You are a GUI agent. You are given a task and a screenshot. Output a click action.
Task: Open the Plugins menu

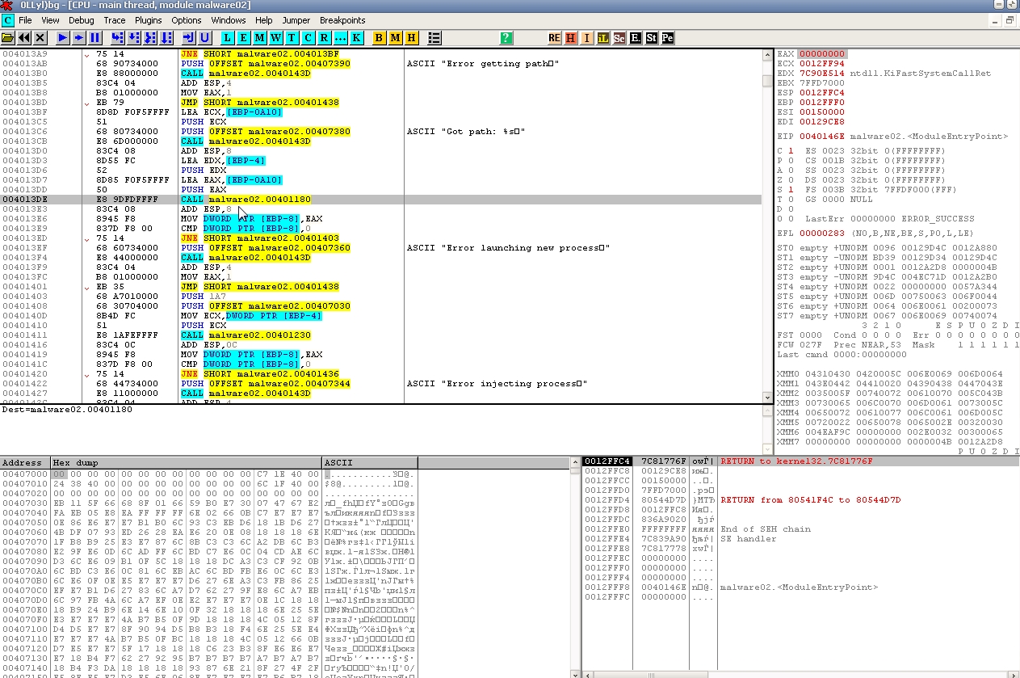pos(148,20)
